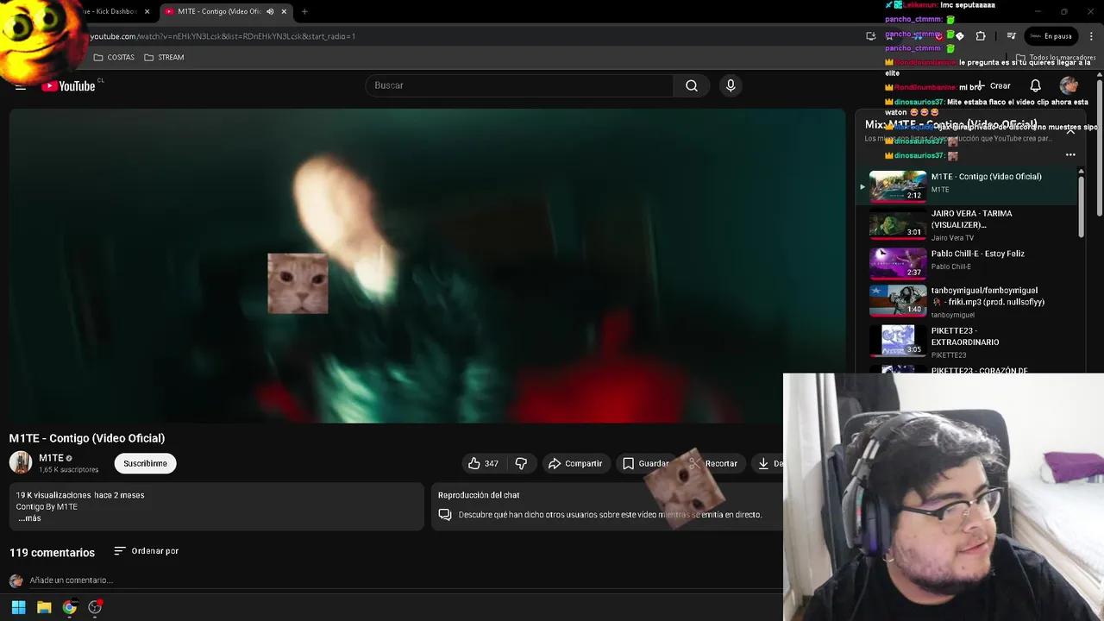Open a new browser tab
Image resolution: width=1104 pixels, height=621 pixels.
click(304, 11)
